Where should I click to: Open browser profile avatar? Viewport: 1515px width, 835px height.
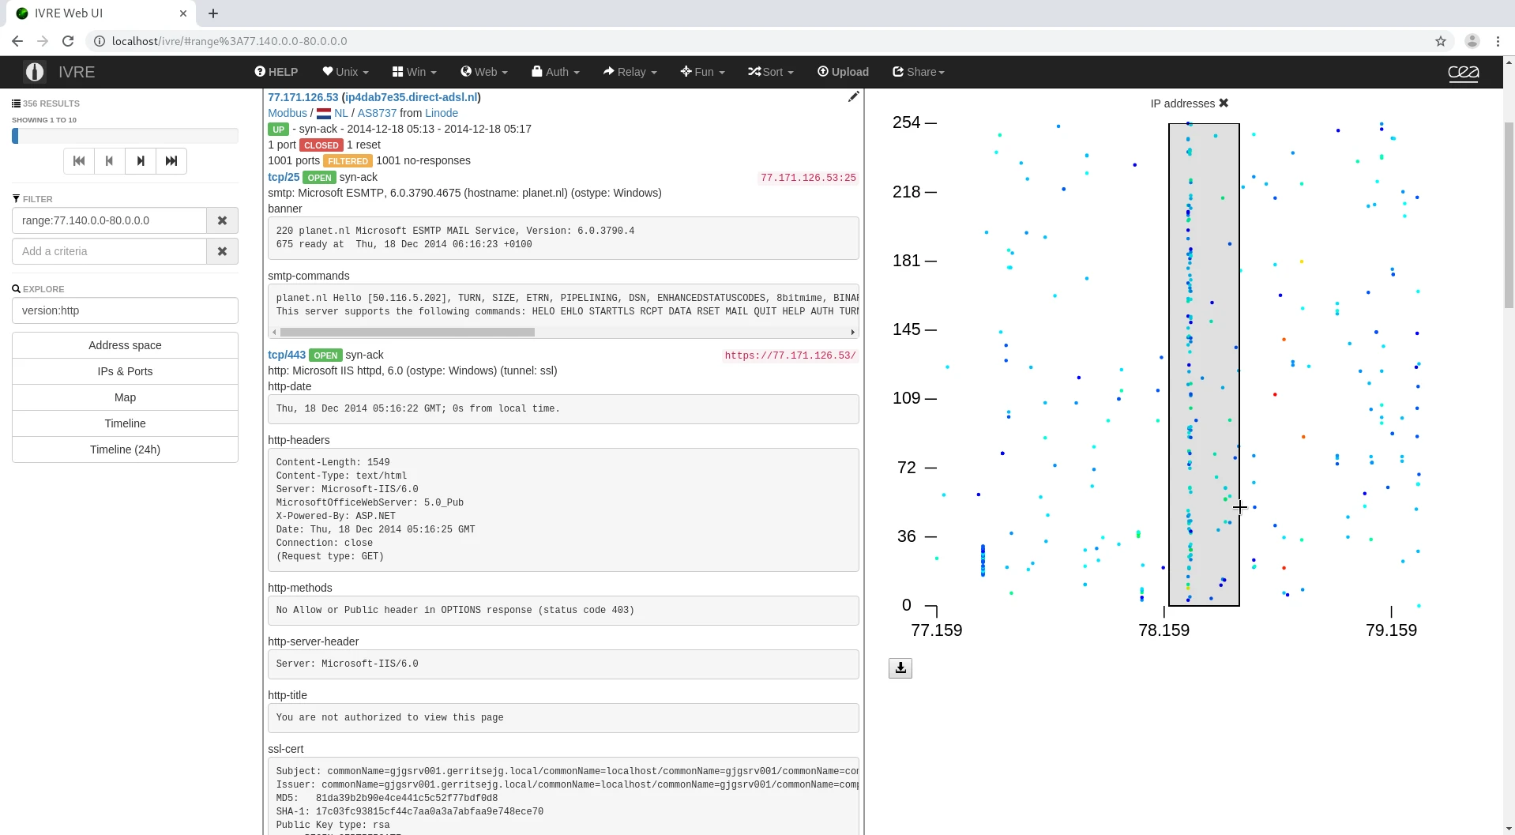(x=1472, y=41)
